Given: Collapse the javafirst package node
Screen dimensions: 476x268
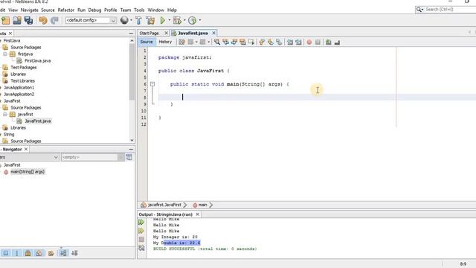Looking at the screenshot, I should (5, 114).
